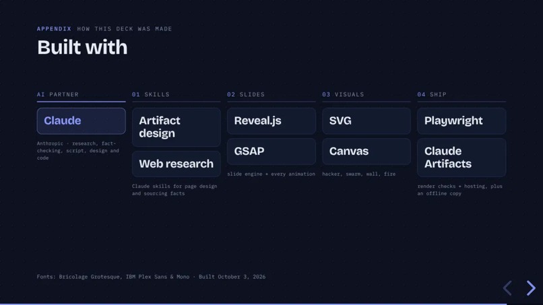This screenshot has height=305, width=543.
Task: Click 'Anthropic · research, fact-checking' description
Action: tap(78, 151)
